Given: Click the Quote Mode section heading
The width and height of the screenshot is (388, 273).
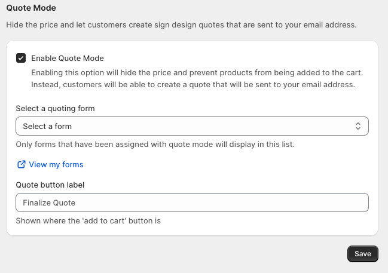Looking at the screenshot, I should (31, 9).
